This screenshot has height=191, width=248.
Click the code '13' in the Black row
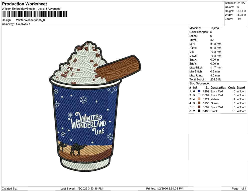coord(234,111)
